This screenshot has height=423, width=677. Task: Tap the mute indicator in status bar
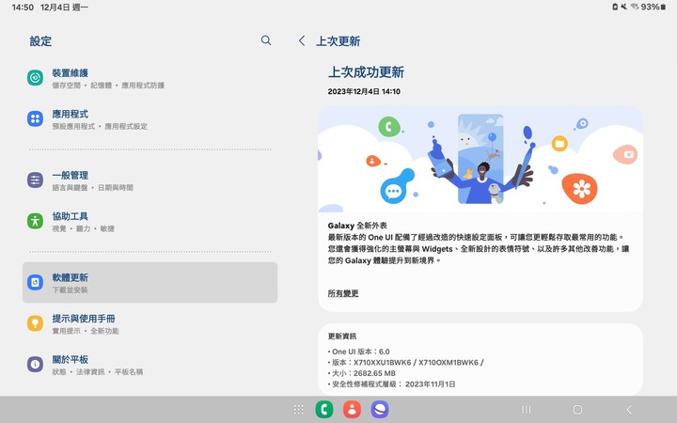(x=624, y=7)
